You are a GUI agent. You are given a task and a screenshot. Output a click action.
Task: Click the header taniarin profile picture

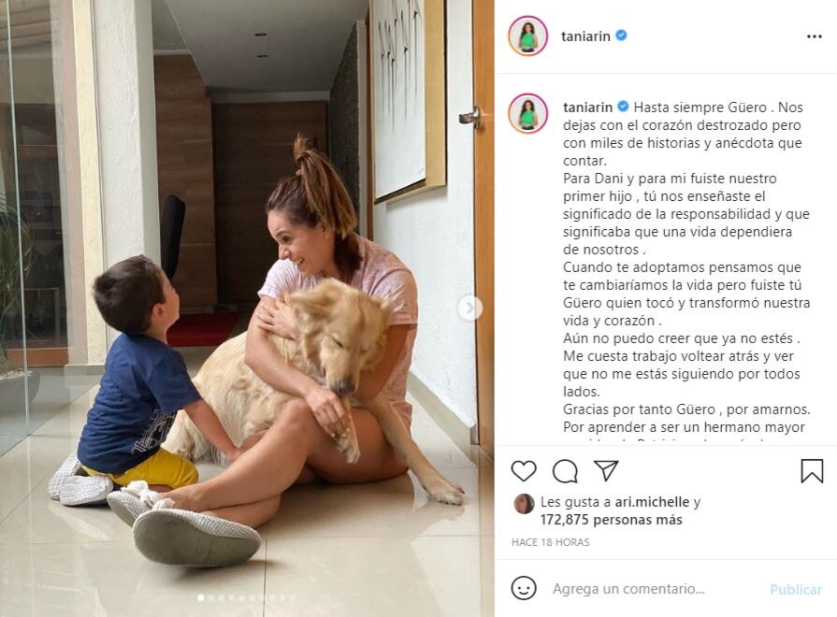528,36
